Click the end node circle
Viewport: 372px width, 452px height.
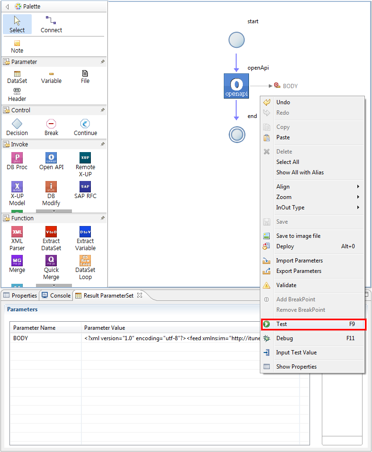coord(237,135)
